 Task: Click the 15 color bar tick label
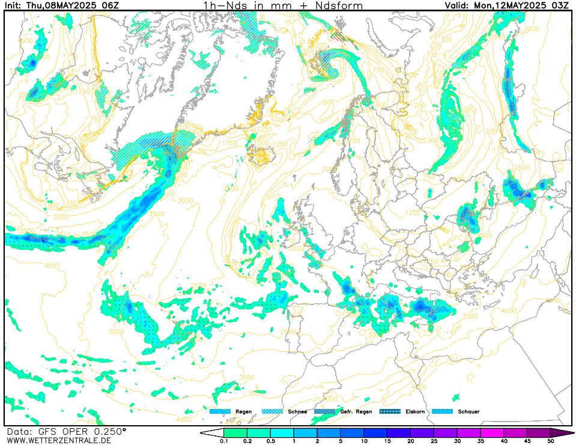387,441
